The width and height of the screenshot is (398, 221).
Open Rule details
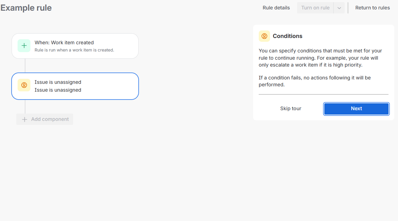tap(276, 8)
